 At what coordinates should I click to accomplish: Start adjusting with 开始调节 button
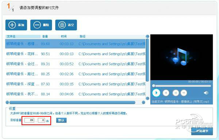coord(202,131)
